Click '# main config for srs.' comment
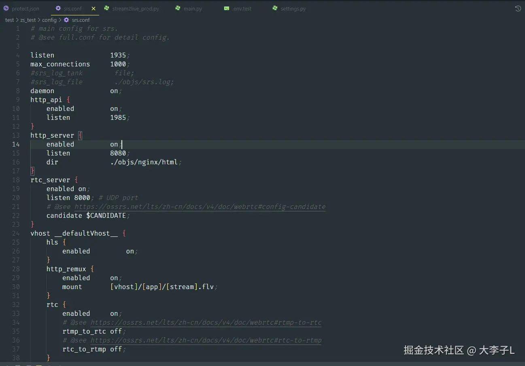 pyautogui.click(x=74, y=28)
